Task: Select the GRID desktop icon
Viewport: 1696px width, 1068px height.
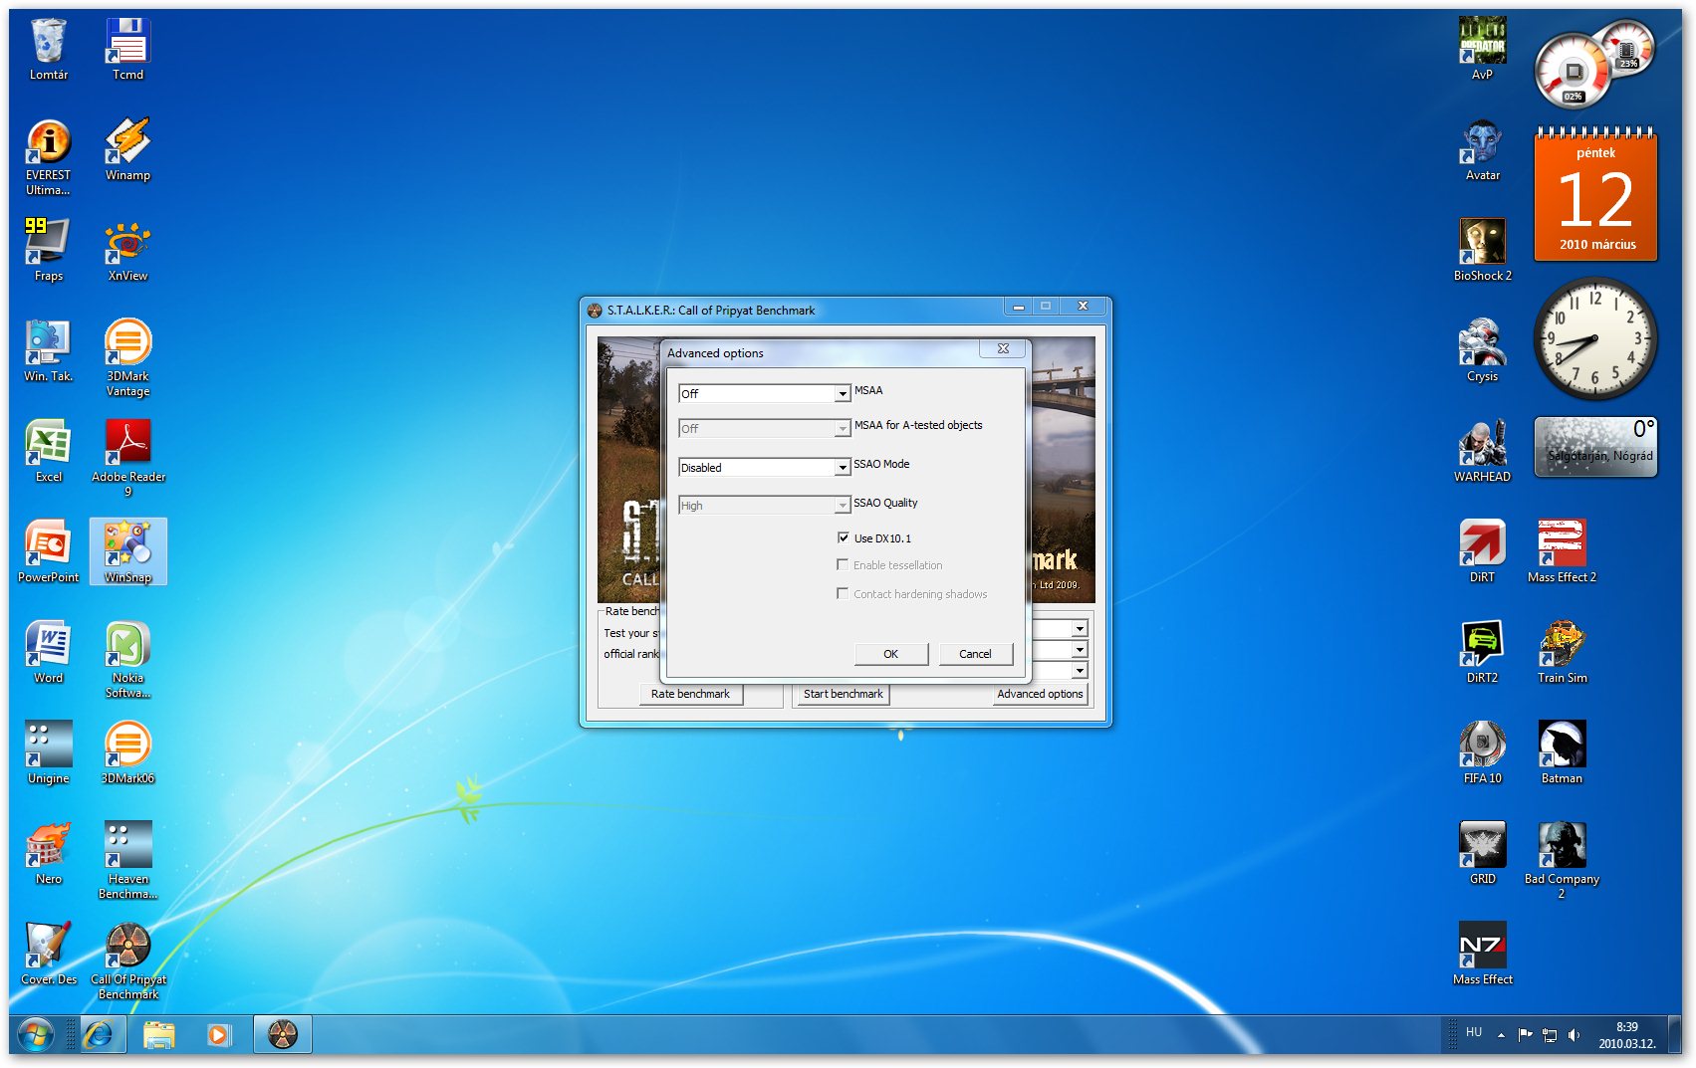Action: [1482, 853]
